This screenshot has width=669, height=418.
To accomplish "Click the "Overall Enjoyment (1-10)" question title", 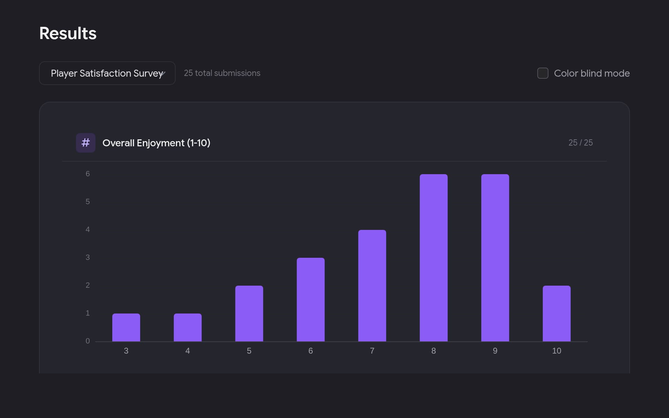I will pos(156,143).
